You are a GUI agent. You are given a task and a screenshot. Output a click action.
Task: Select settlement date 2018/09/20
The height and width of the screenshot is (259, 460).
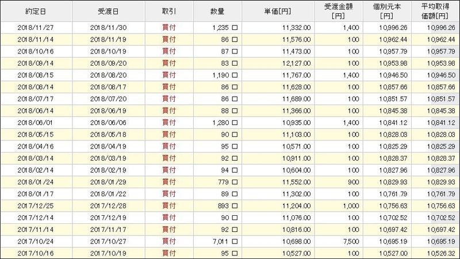[108, 63]
